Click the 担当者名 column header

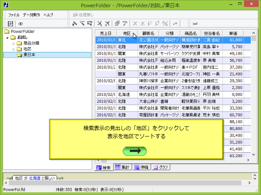(212, 33)
